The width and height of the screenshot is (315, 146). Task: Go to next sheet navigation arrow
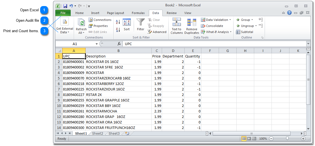point(66,133)
